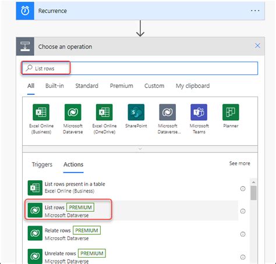Switch to the Custom tab
The image size is (276, 264).
[154, 86]
